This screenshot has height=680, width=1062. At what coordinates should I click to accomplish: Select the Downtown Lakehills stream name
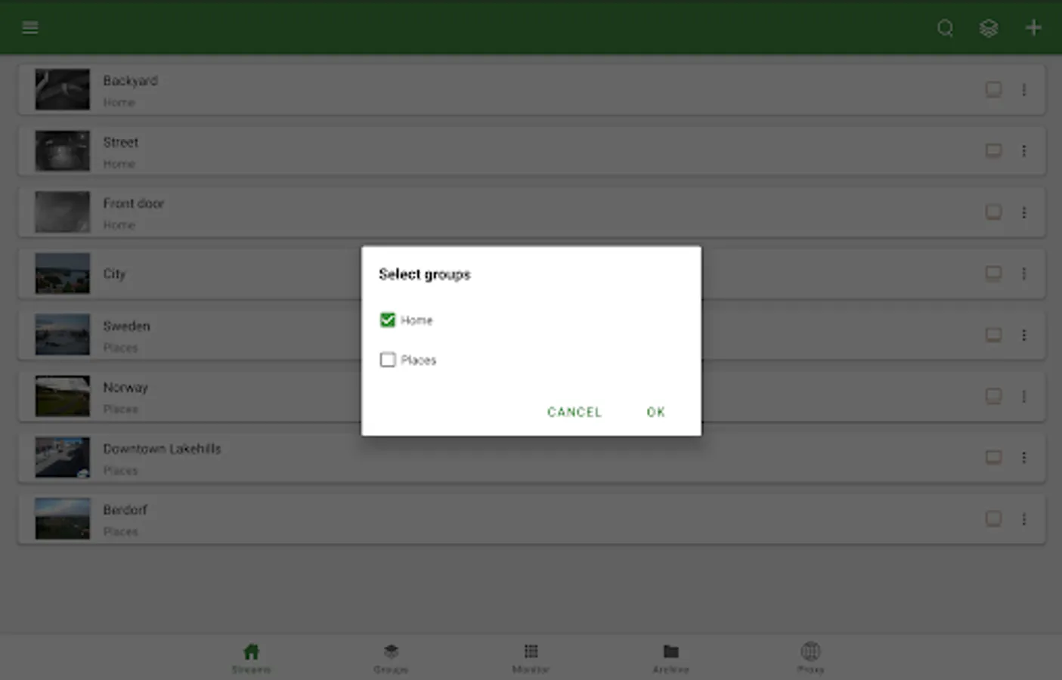[162, 449]
